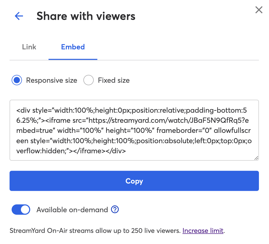This screenshot has height=244, width=269.
Task: Close the Share with viewers dialog
Action: 259,10
